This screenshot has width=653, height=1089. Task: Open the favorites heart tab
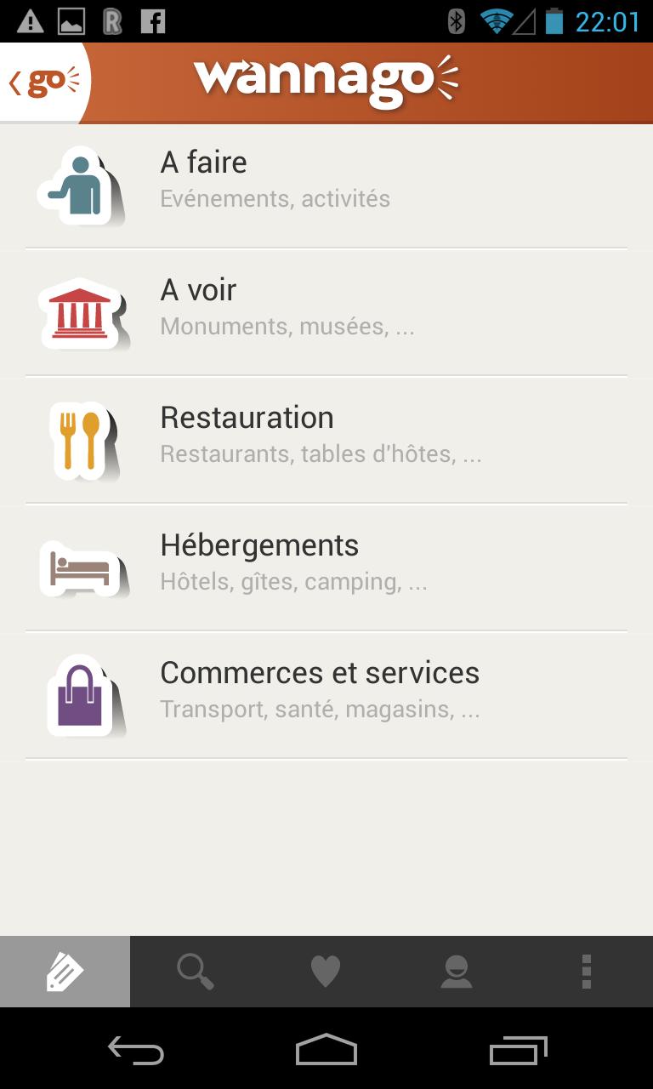326,972
